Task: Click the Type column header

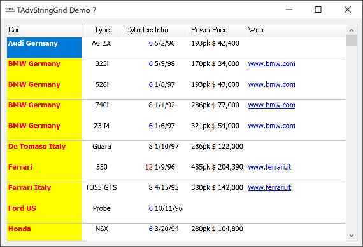Action: click(102, 30)
